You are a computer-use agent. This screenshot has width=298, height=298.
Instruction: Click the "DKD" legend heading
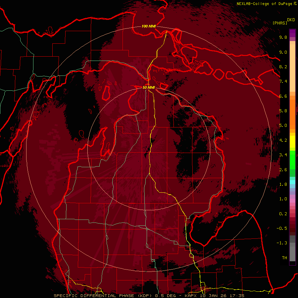click(x=291, y=20)
